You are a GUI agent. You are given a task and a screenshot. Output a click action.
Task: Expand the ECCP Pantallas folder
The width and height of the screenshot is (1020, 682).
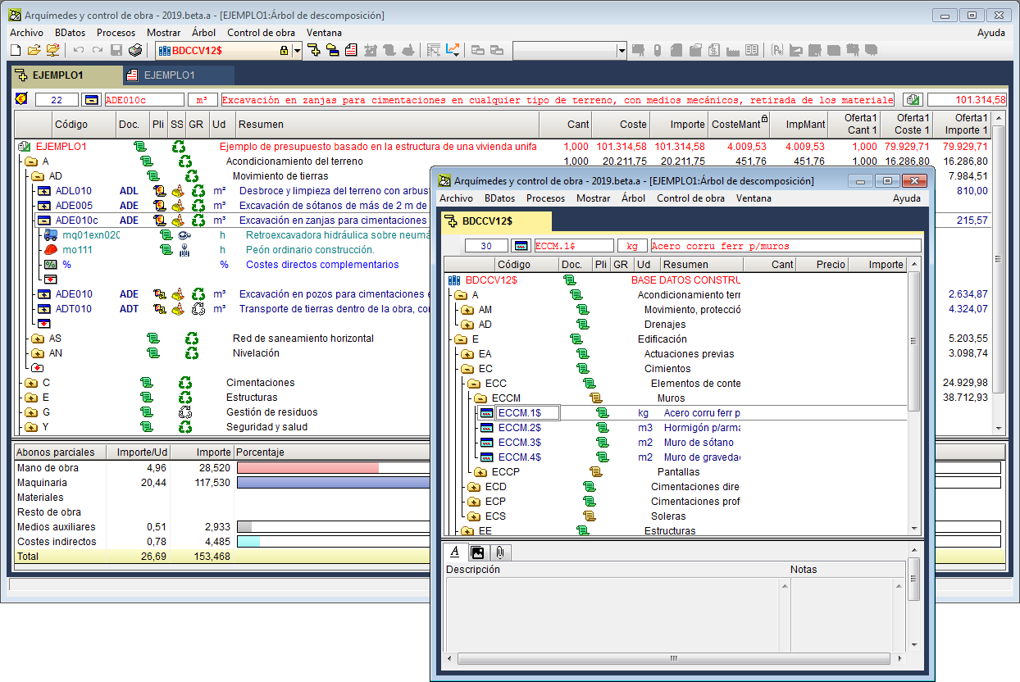(480, 472)
